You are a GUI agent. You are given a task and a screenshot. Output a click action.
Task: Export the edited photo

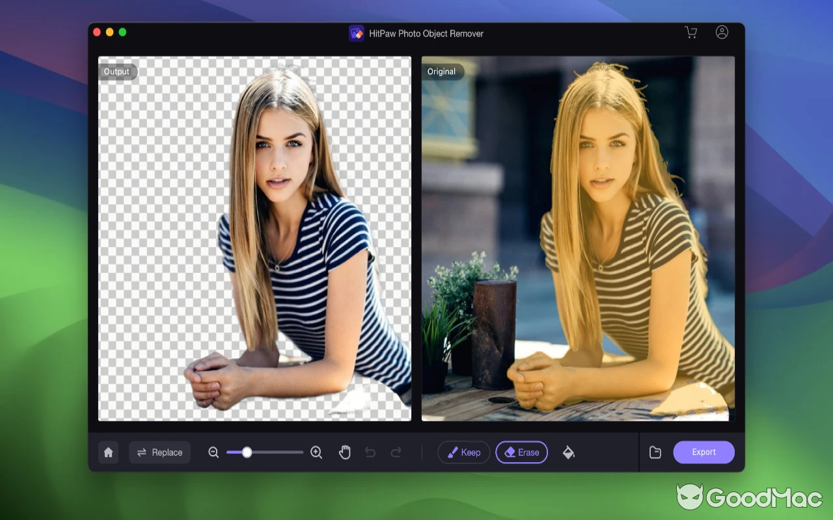[703, 452]
